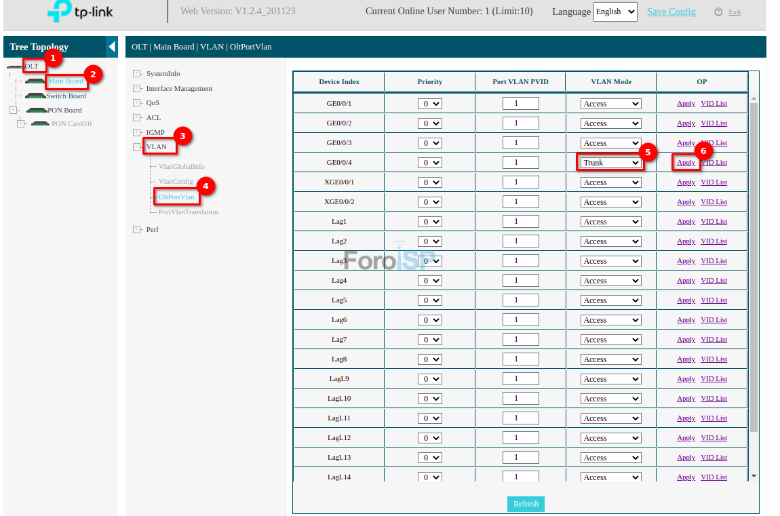Click the Exit power icon
Screen dimensions: 780x516
[x=718, y=12]
